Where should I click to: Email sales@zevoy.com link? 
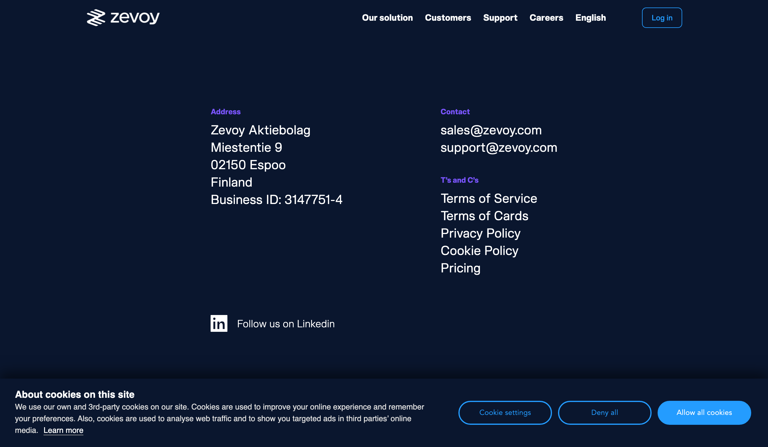(491, 130)
